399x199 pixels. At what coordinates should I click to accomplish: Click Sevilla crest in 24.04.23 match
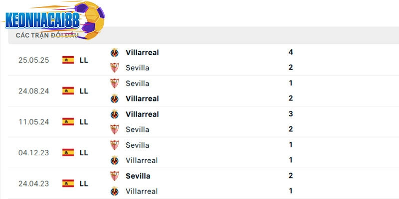115,176
